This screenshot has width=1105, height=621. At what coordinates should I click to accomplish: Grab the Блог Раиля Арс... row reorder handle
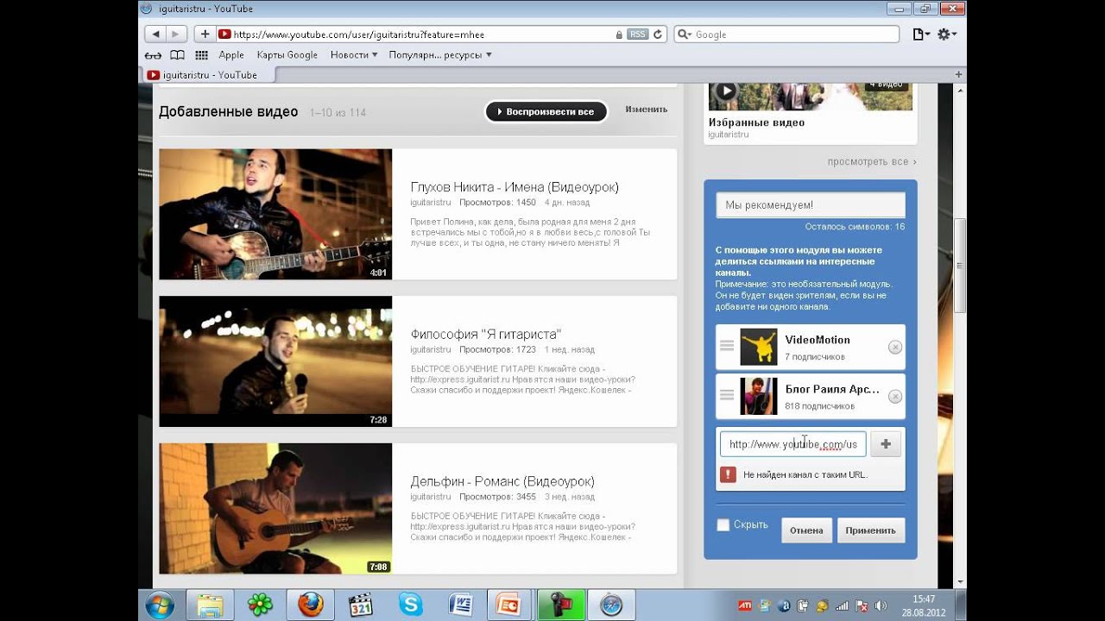click(727, 395)
